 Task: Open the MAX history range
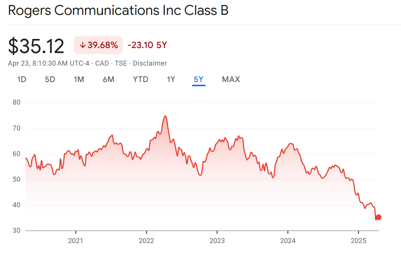(231, 79)
